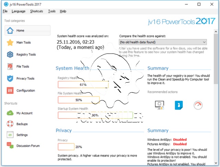Open the Tools menu
Image resolution: width=220 pixels, height=167 pixels.
click(52, 11)
